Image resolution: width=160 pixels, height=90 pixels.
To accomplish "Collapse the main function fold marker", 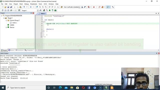I will click(x=43, y=22).
